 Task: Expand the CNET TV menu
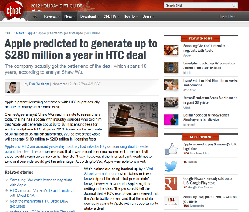(x=111, y=16)
